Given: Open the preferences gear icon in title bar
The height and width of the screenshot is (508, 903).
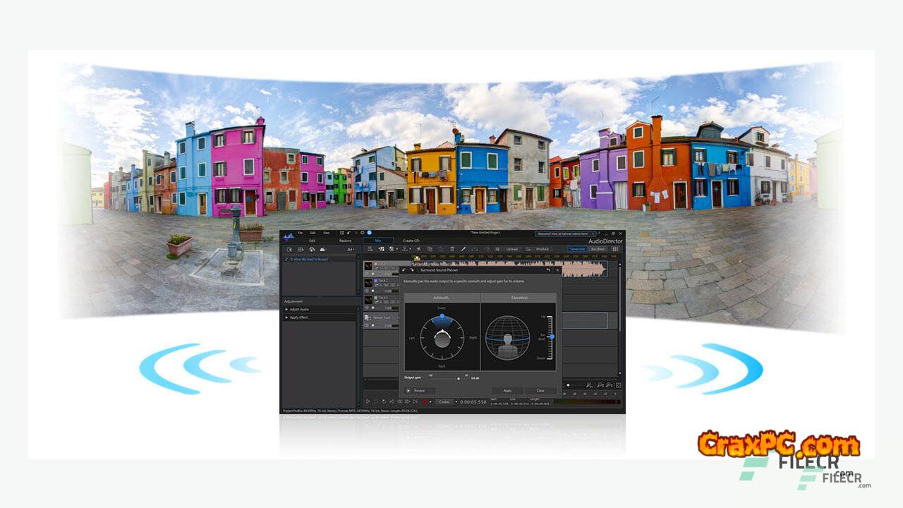Looking at the screenshot, I should [362, 233].
